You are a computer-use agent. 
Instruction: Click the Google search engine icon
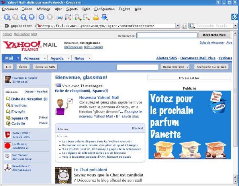[x=192, y=25]
